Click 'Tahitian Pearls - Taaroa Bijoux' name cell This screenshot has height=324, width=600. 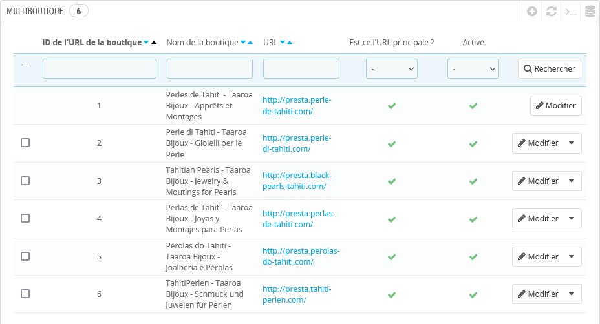pyautogui.click(x=208, y=181)
